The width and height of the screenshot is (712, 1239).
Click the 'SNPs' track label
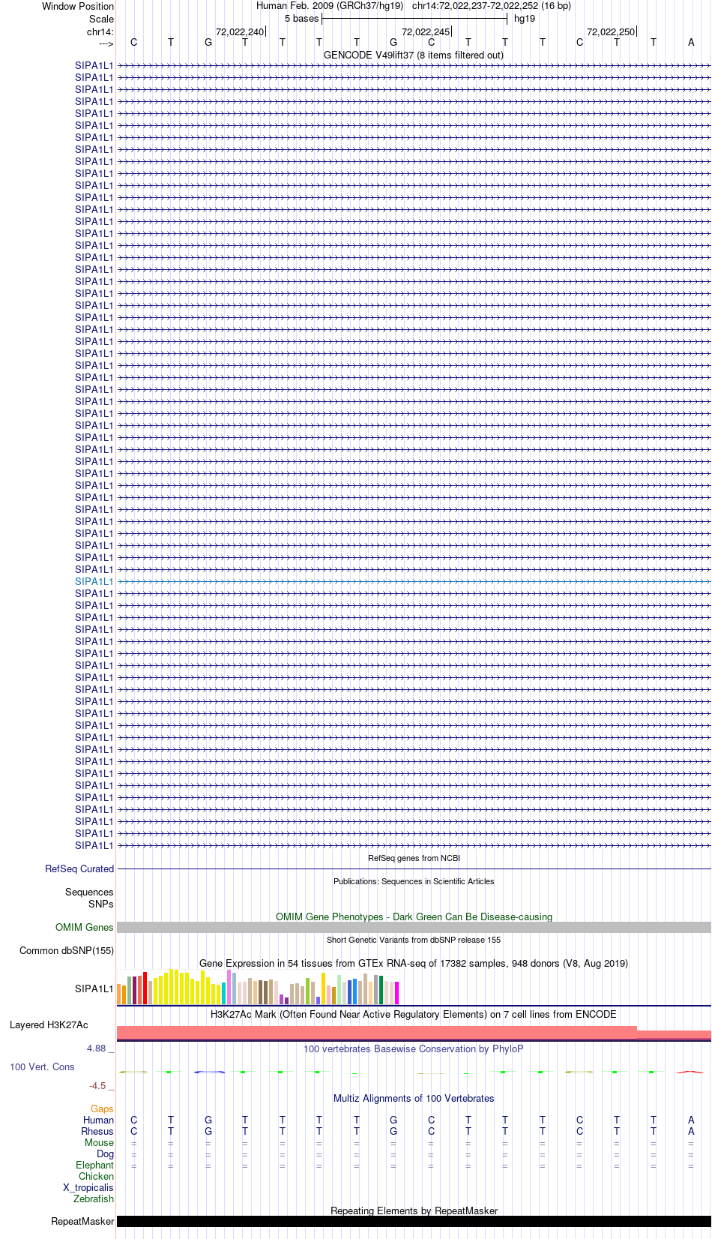[101, 904]
